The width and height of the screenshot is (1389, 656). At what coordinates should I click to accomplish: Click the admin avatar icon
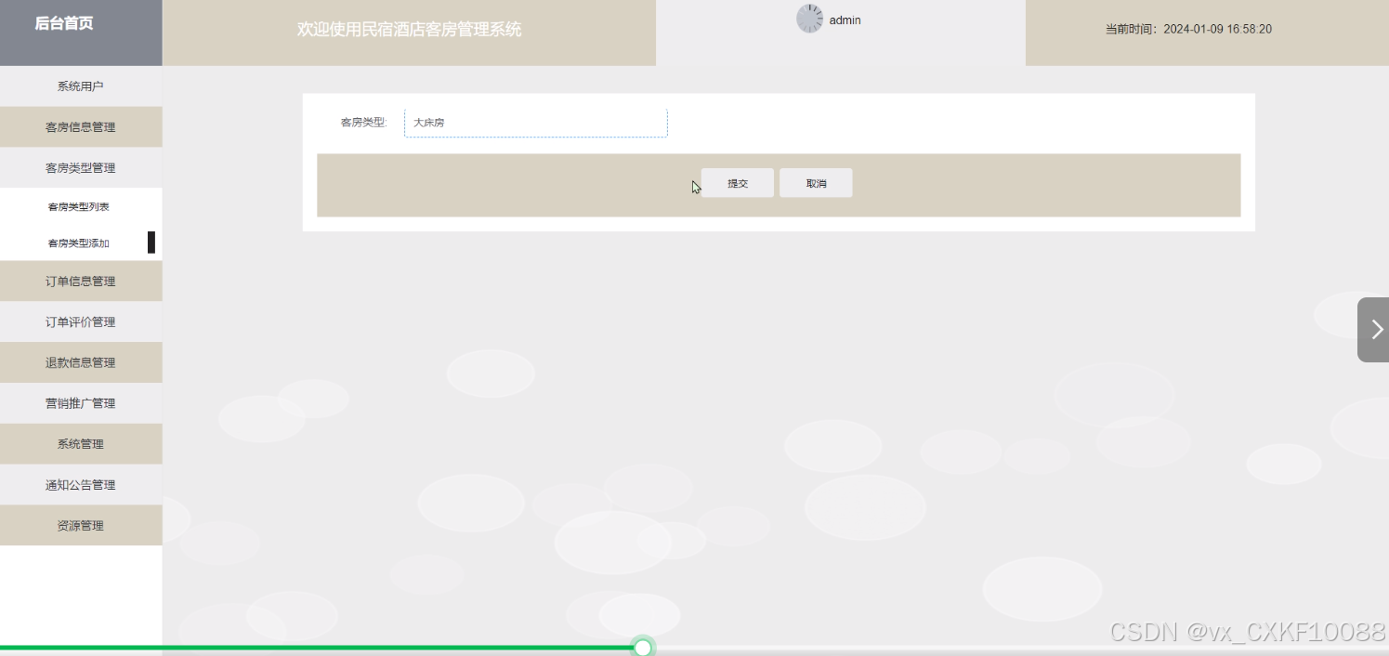809,19
